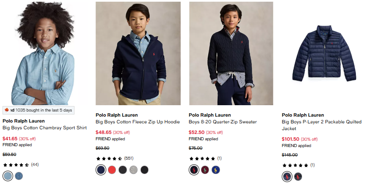Select the light blue chambray swatch for Sport Shirt
Image resolution: width=366 pixels, height=188 pixels.
point(8,176)
